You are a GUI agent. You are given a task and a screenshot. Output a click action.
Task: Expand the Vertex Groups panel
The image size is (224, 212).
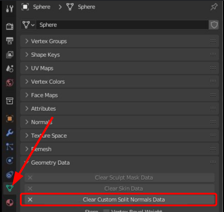(x=49, y=41)
